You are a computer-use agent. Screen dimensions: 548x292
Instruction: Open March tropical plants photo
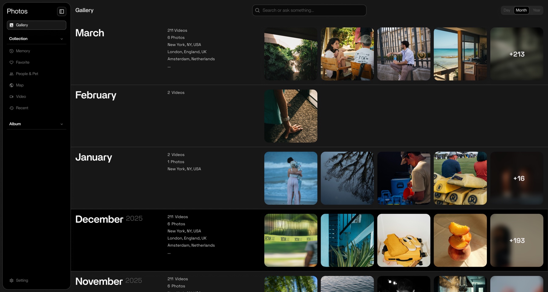point(291,54)
